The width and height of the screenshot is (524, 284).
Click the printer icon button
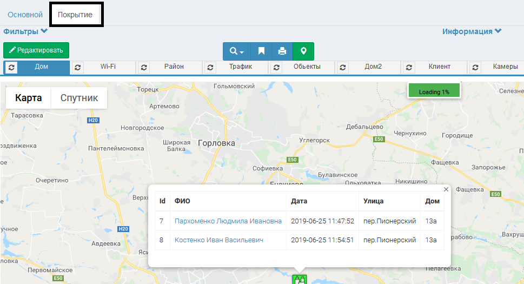pyautogui.click(x=282, y=51)
